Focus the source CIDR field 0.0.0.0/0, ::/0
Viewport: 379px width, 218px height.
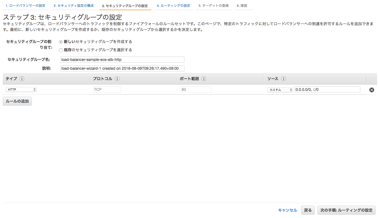pos(328,90)
